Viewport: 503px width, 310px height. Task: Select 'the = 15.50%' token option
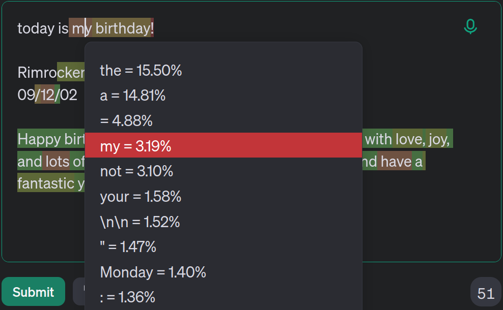point(223,71)
